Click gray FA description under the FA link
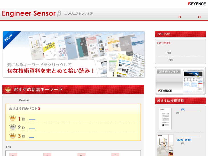The image size is (208, 156). (x=178, y=114)
